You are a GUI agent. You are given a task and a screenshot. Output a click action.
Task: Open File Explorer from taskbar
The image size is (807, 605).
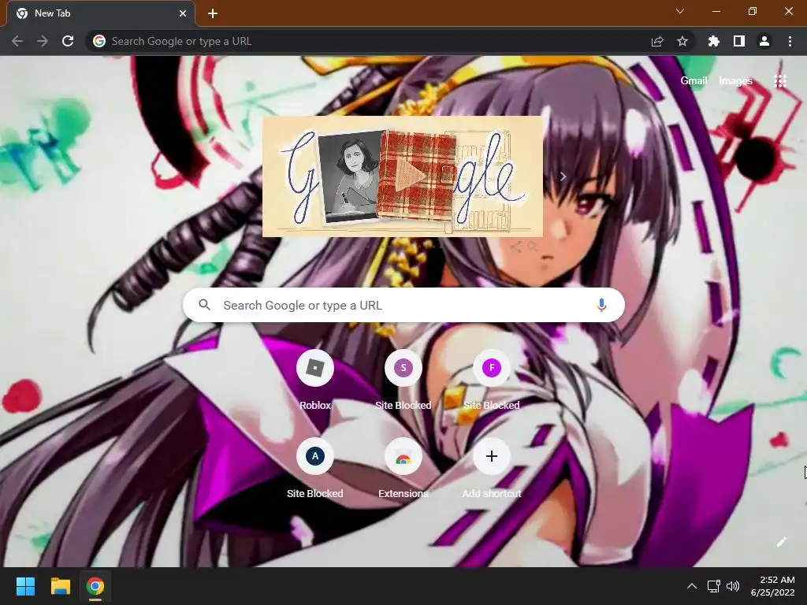coord(60,586)
